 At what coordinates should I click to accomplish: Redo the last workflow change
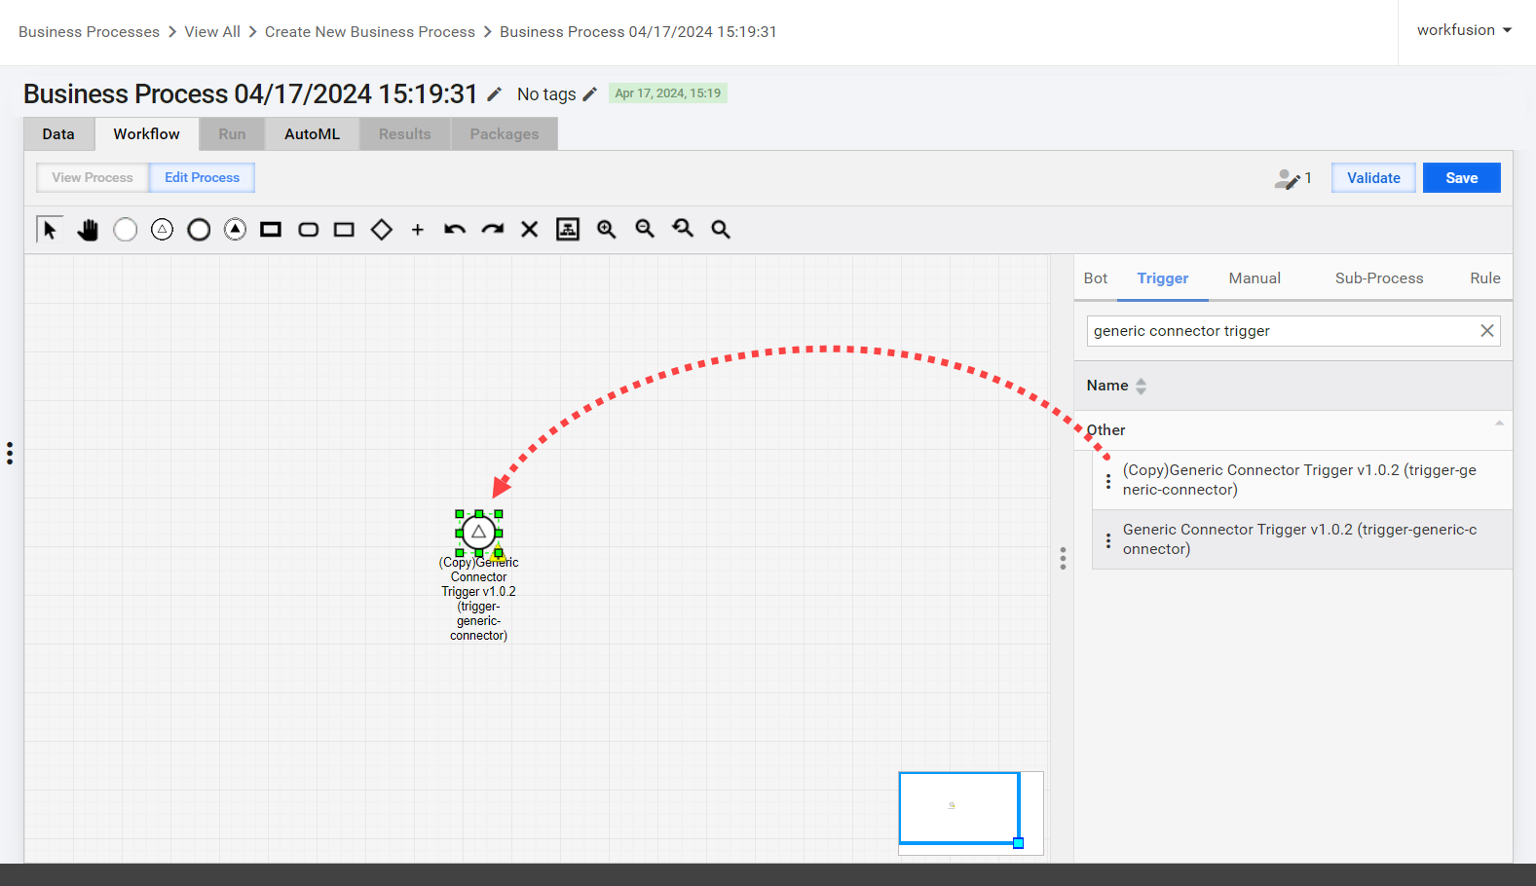(x=493, y=230)
